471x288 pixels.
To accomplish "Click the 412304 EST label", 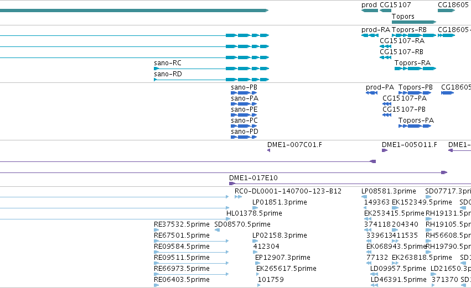I will [266, 247].
